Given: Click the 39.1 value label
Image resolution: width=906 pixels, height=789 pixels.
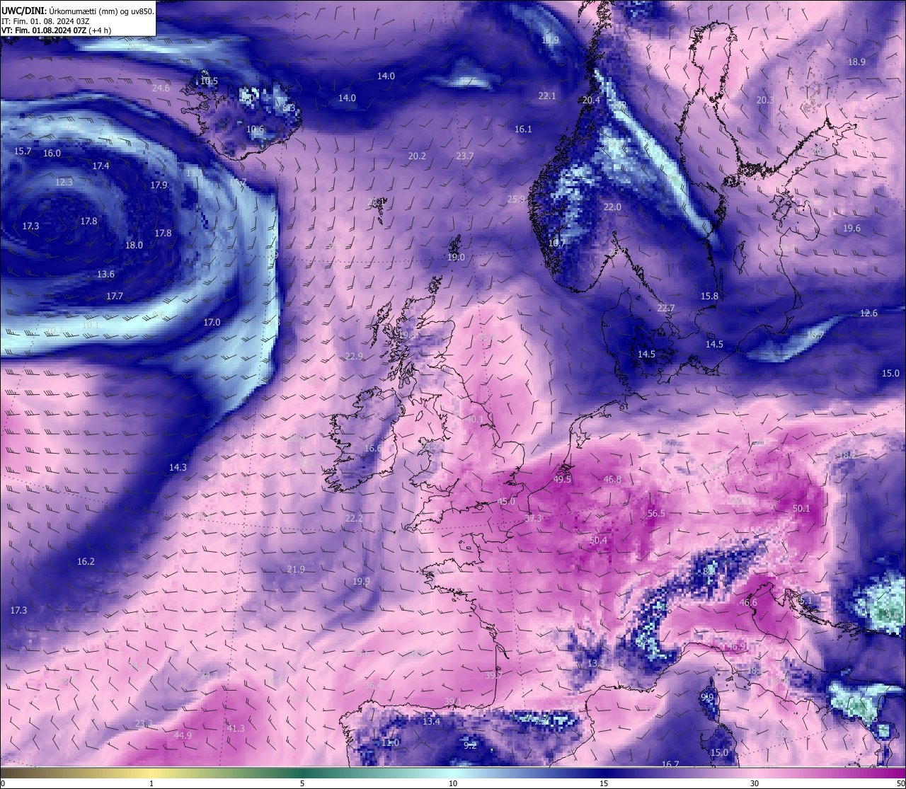Looking at the screenshot, I should click(453, 702).
